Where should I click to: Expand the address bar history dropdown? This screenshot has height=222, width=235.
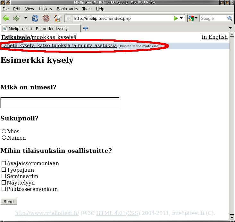click(x=181, y=18)
